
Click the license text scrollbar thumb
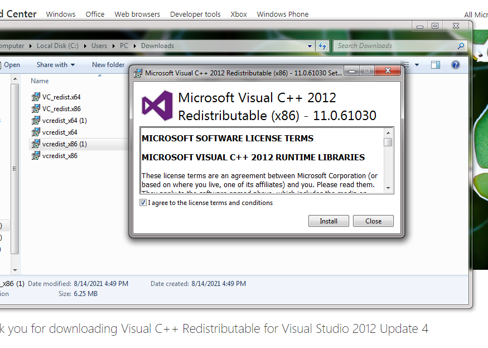[388, 142]
